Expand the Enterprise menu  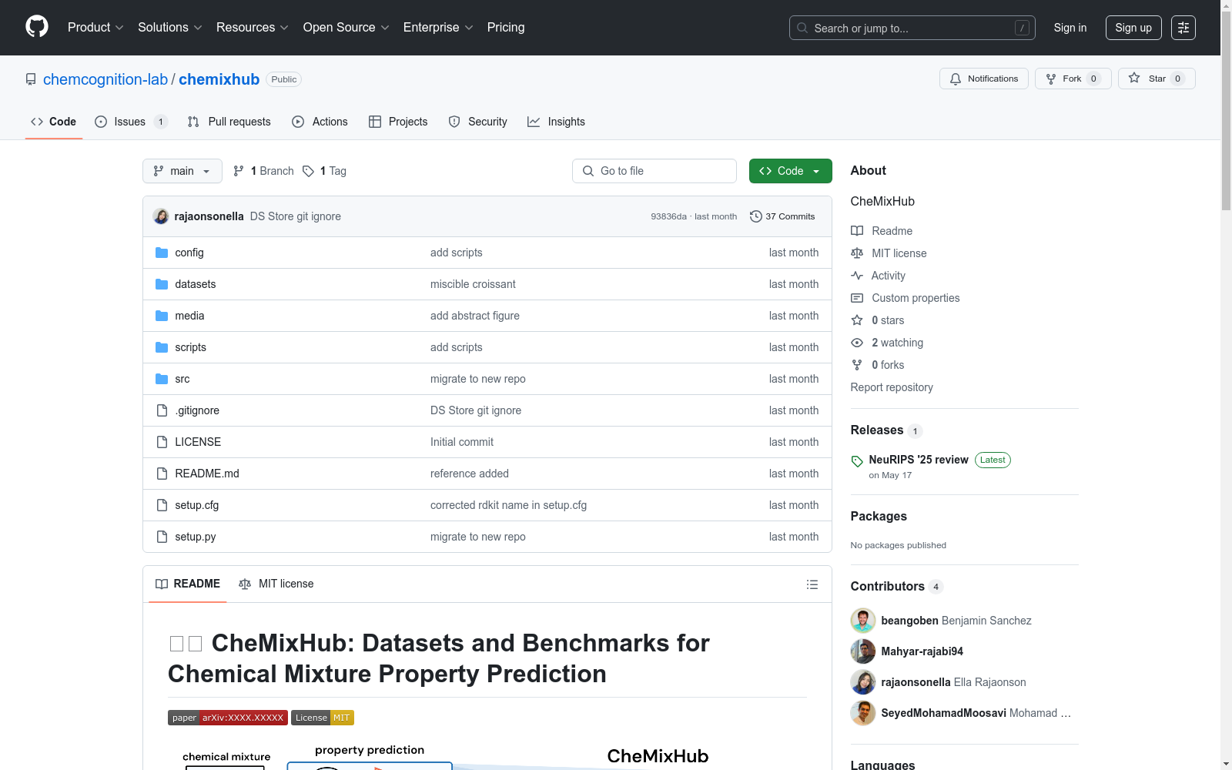coord(438,28)
